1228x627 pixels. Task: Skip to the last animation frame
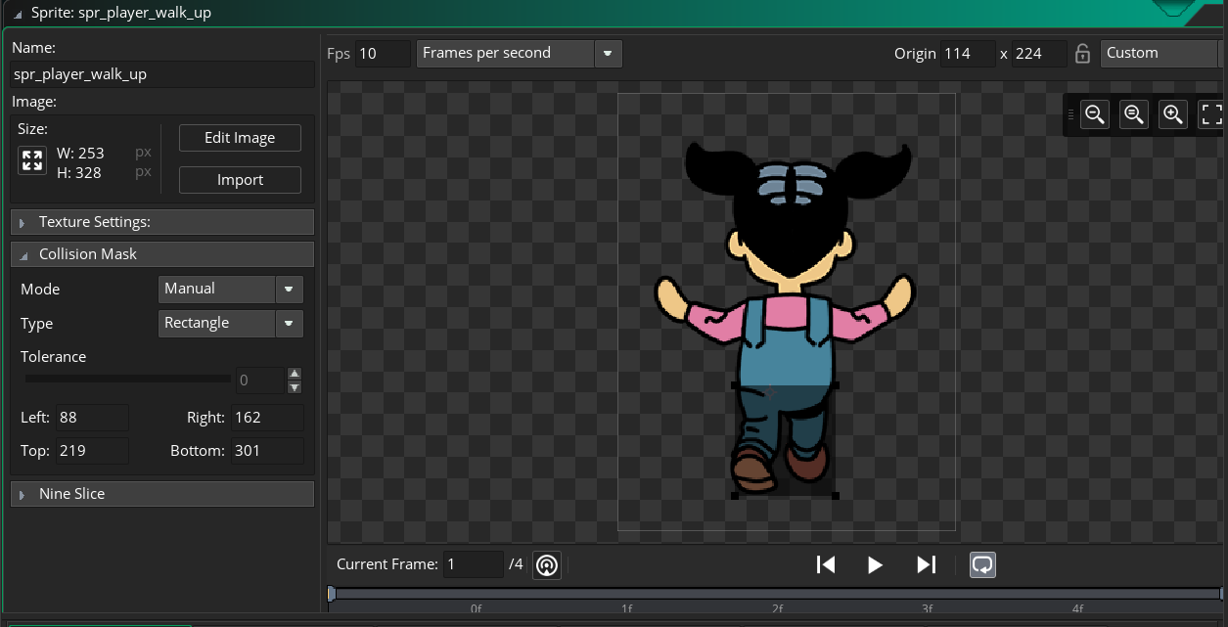(x=926, y=564)
